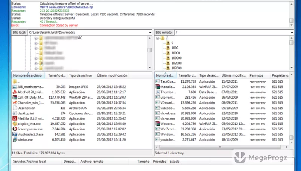
Task: Click the Alcohol120_trial application icon
Action: coord(15,92)
